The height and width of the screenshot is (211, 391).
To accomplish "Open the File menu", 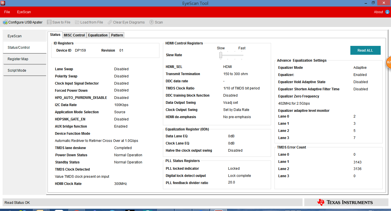I will pos(7,12).
